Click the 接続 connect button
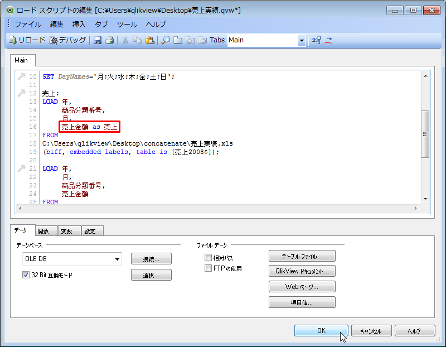Screen dimensions: 446x347 [x=151, y=259]
